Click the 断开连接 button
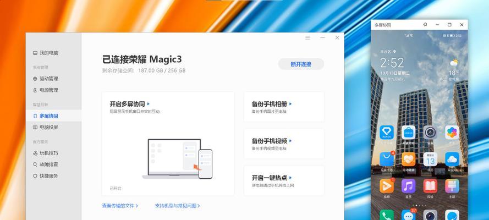Screen dimensions: 489x220 [x=301, y=64]
